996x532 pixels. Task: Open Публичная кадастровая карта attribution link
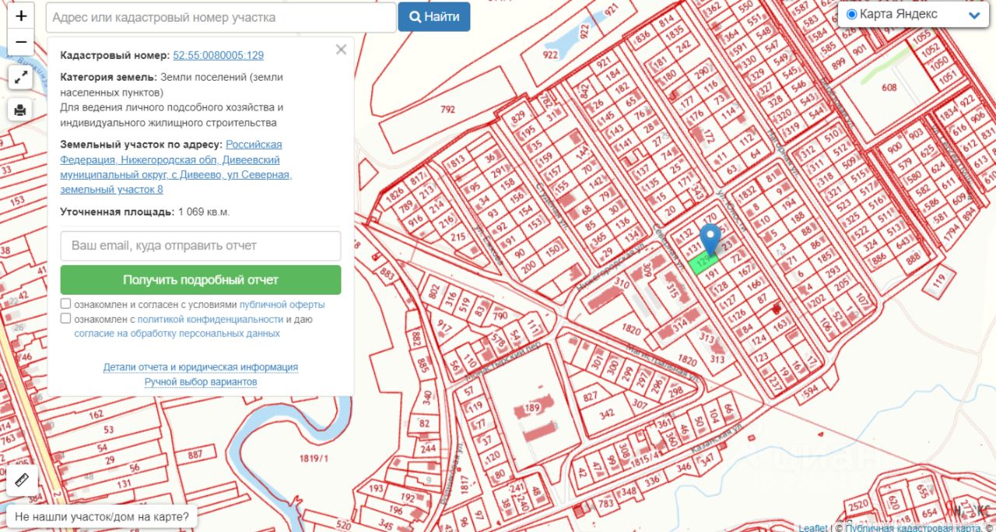(x=913, y=528)
